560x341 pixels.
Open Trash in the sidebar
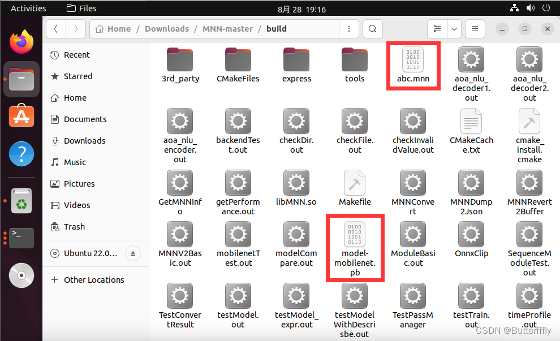[96, 227]
